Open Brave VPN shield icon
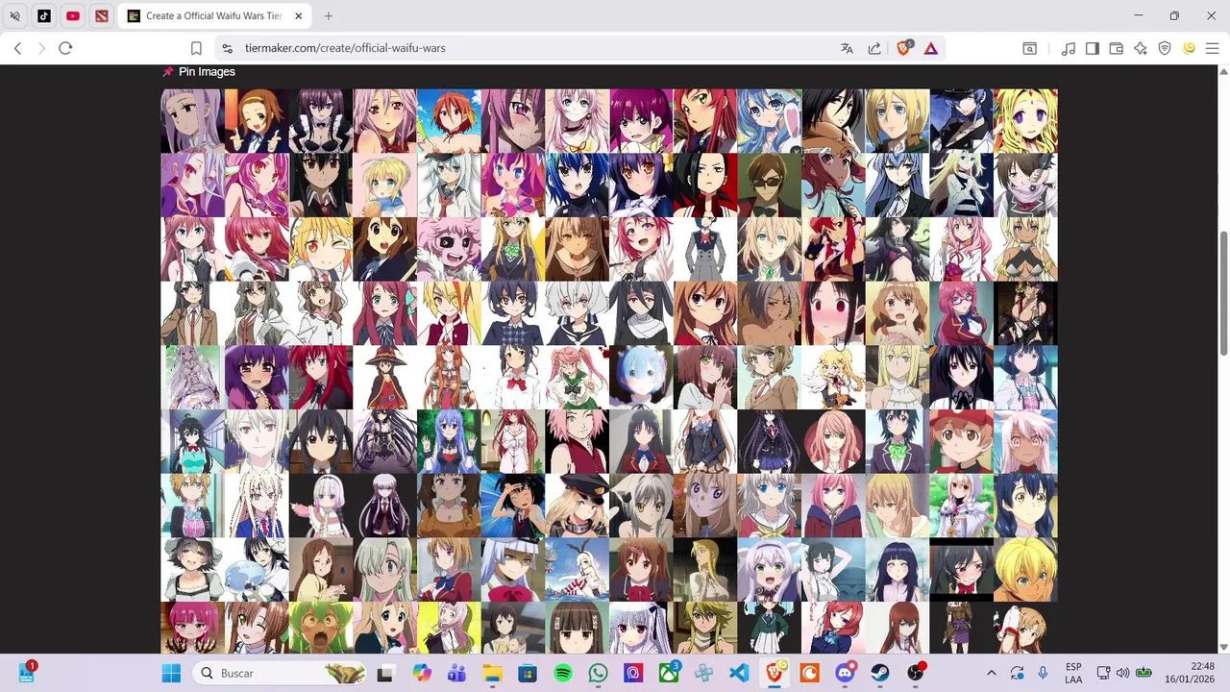The height and width of the screenshot is (692, 1230). (1165, 48)
